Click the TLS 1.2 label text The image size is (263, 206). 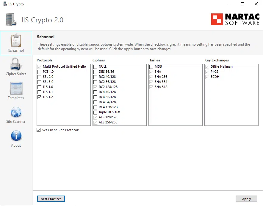pos(48,97)
